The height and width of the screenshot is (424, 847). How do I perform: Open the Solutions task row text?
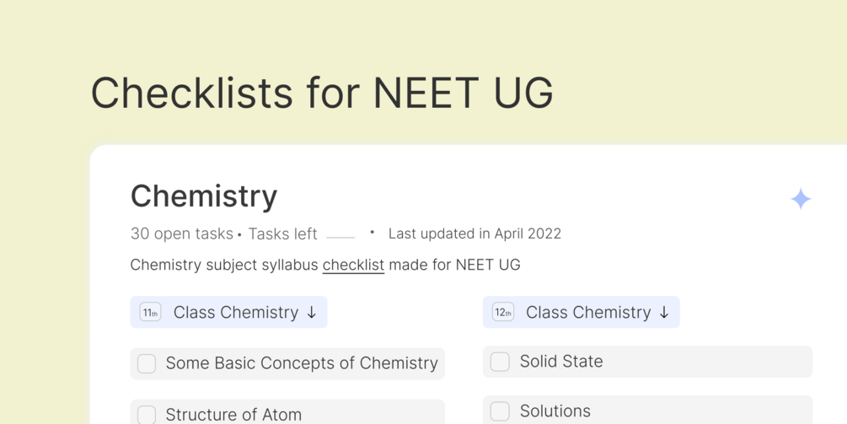555,411
